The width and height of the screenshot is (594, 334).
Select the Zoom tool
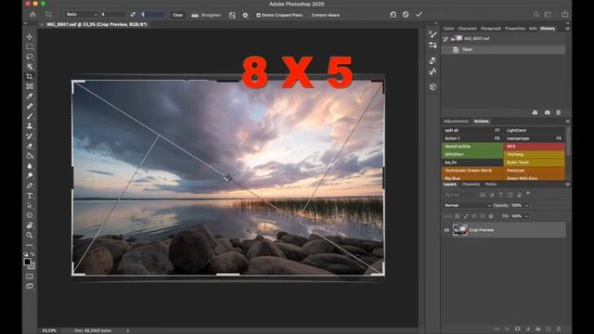click(30, 235)
